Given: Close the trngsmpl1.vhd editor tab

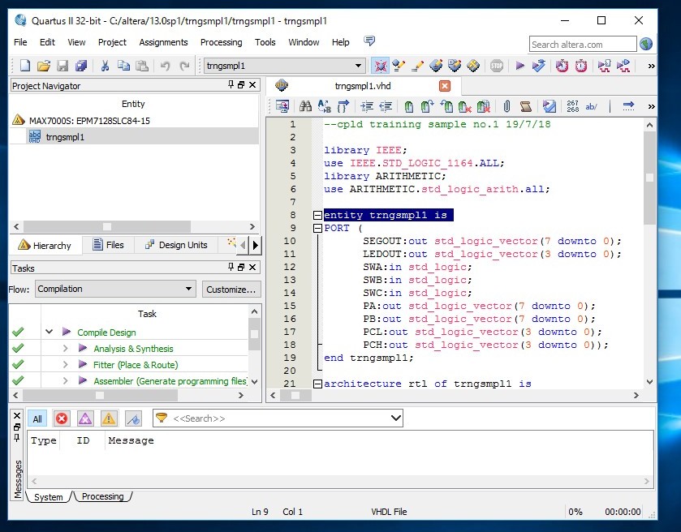Looking at the screenshot, I should 445,86.
